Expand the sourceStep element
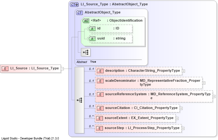Image resolution: width=218 pixels, height=140 pixels. (x=183, y=128)
